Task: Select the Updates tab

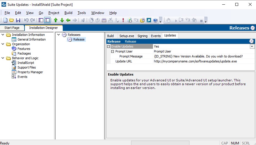Action: [170, 36]
